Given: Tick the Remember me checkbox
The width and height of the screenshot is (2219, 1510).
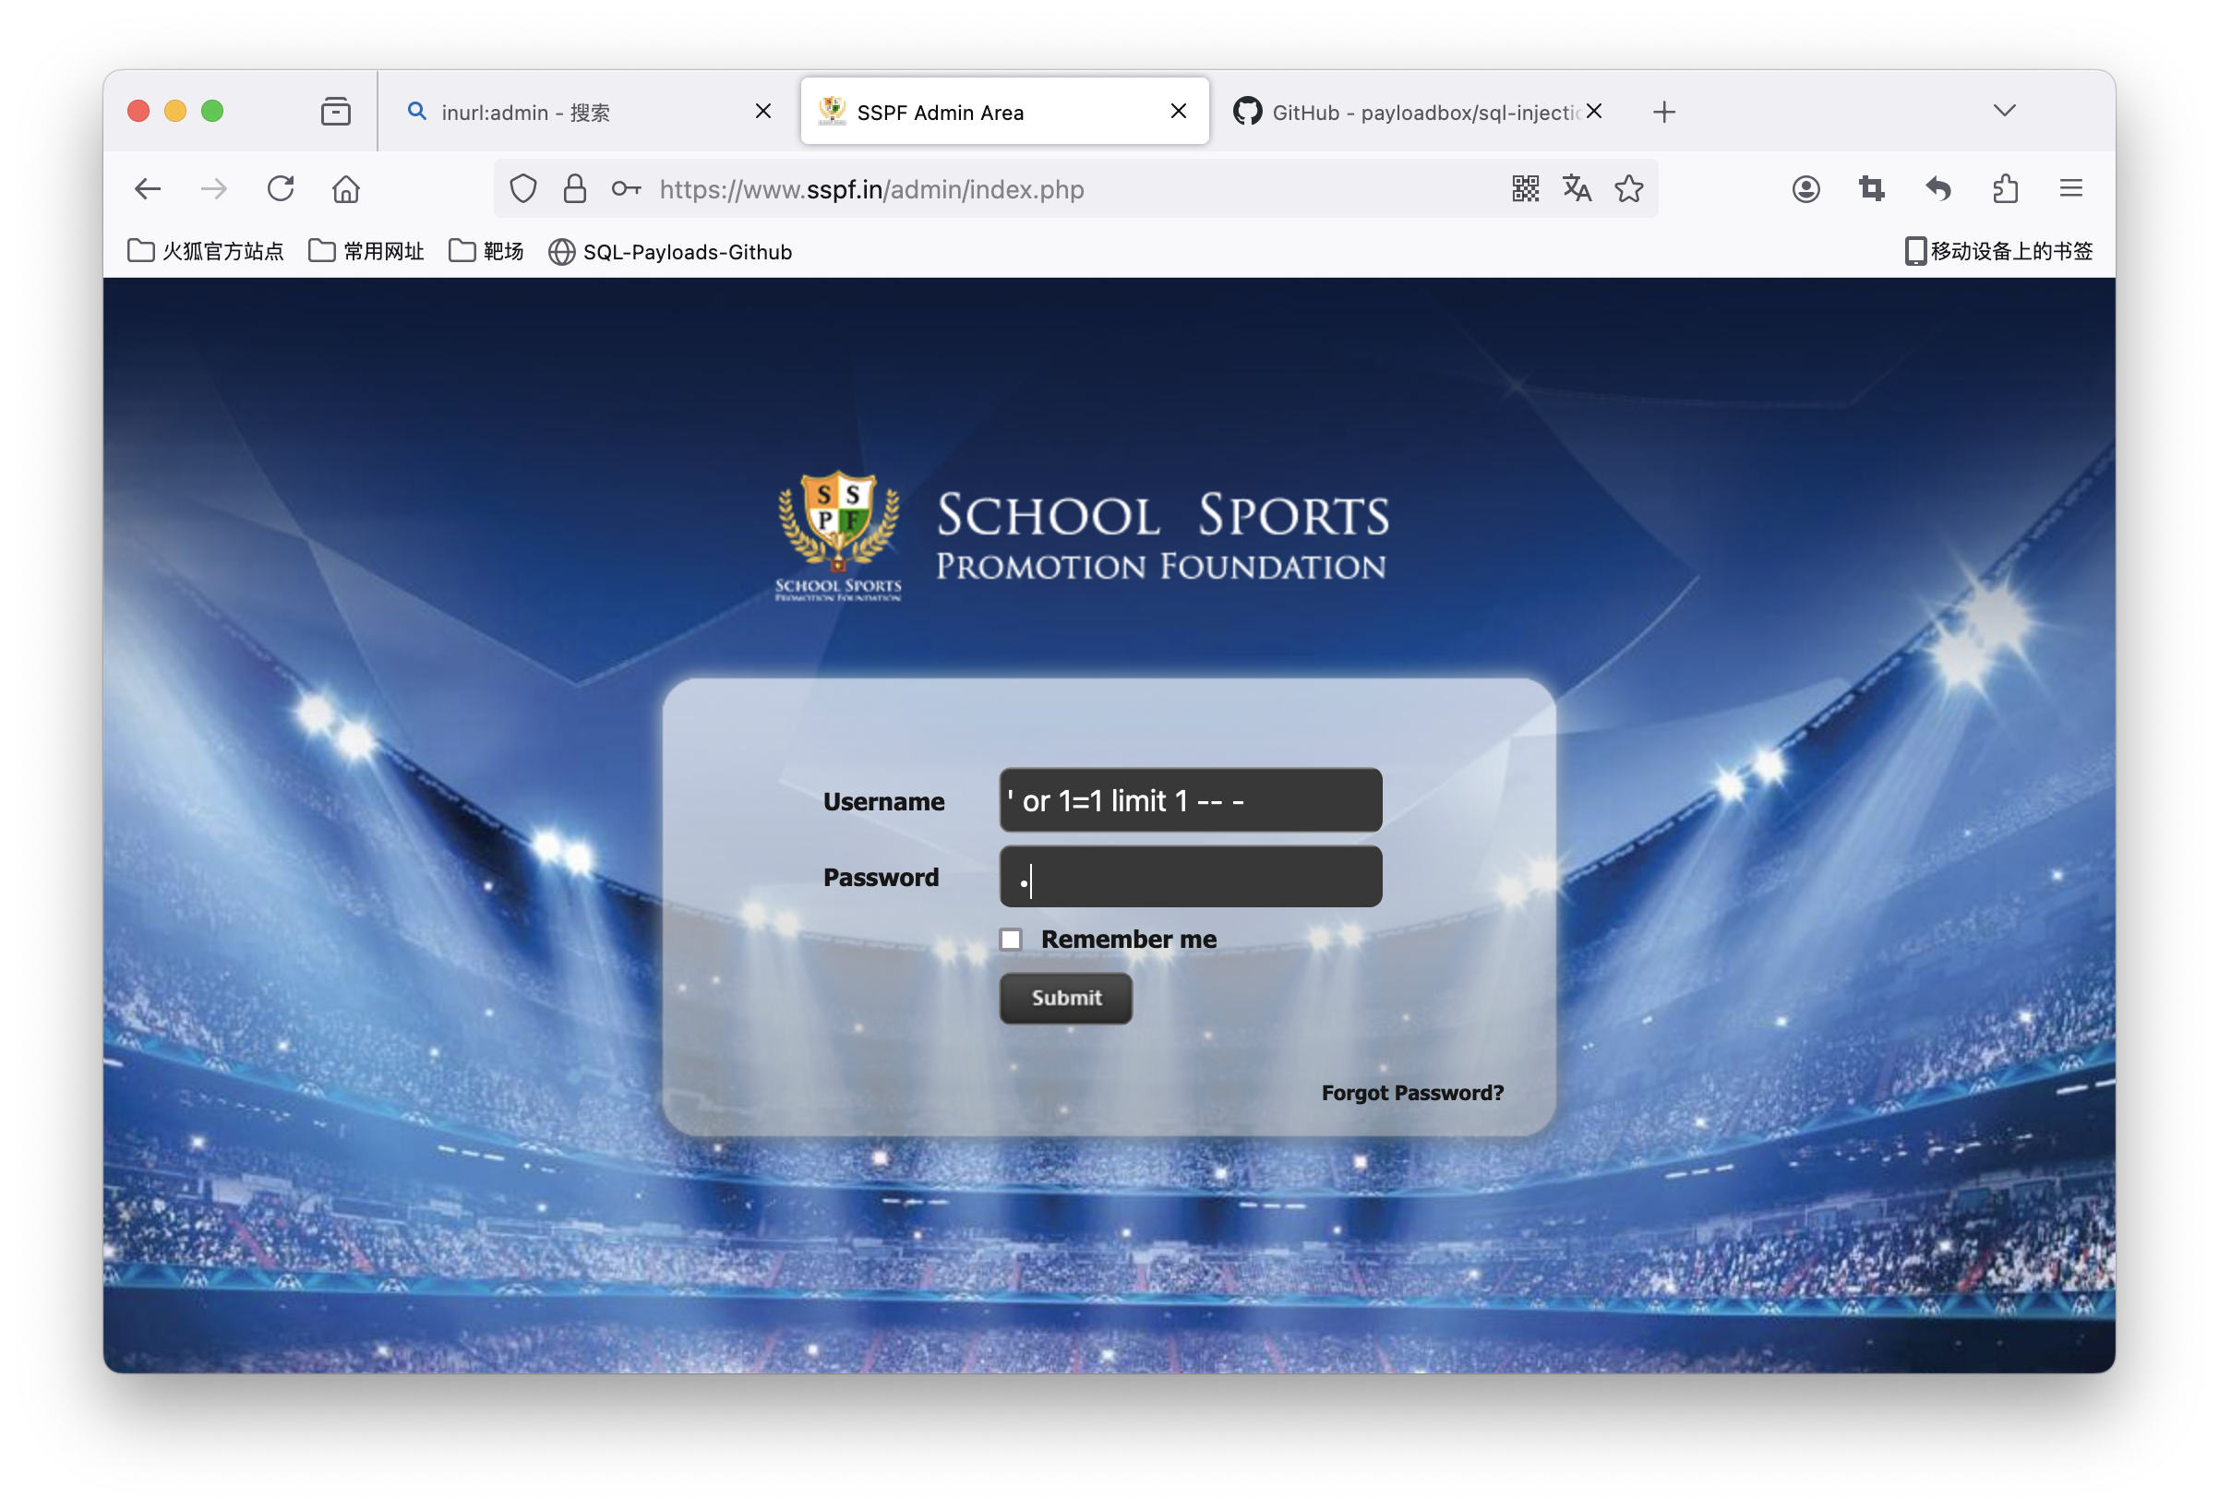Looking at the screenshot, I should (x=1011, y=940).
